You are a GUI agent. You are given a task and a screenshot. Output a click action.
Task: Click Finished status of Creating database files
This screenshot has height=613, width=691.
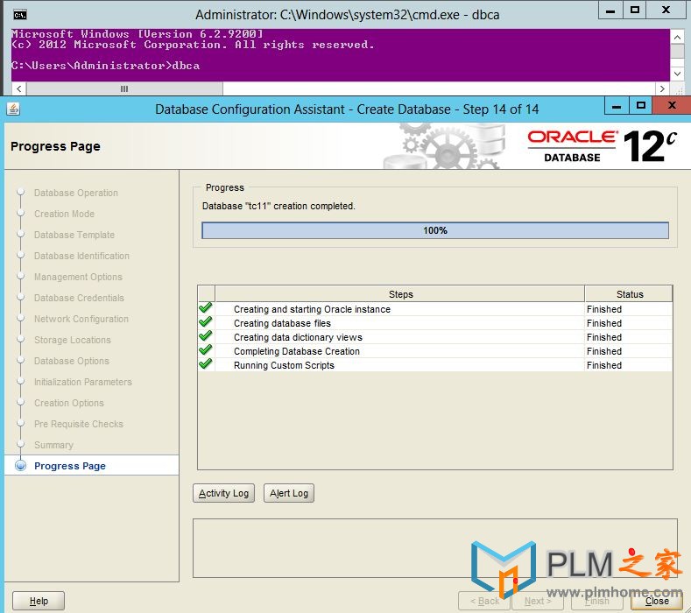(604, 323)
